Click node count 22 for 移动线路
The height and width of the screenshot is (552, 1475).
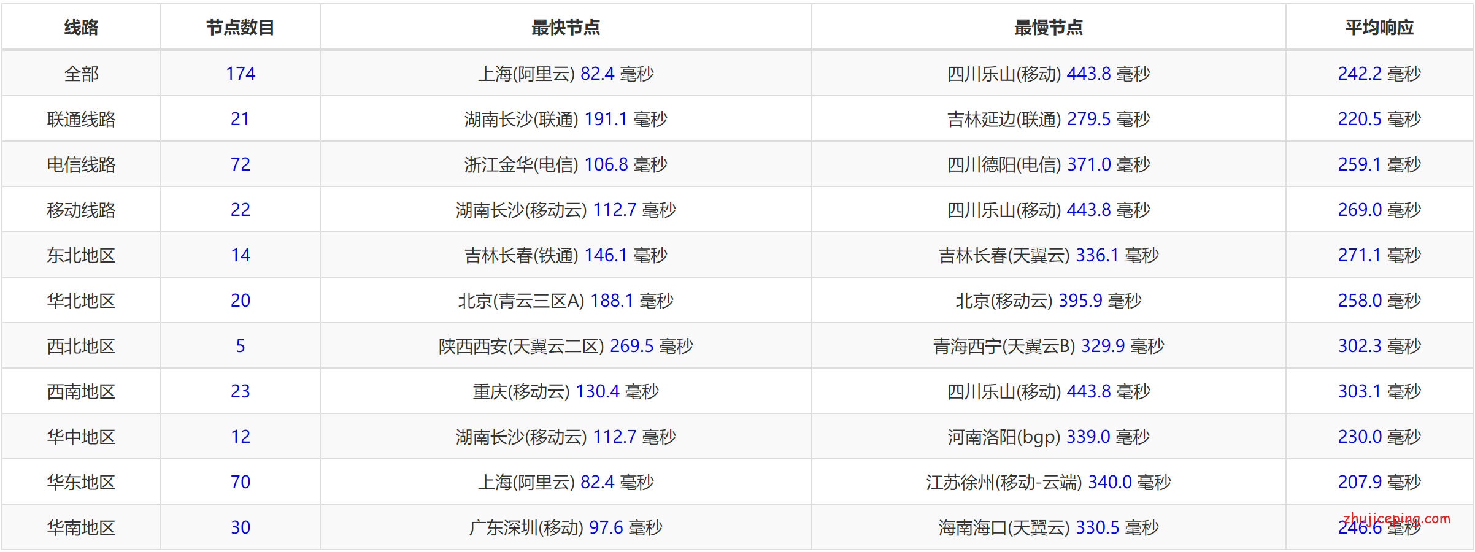pos(241,210)
